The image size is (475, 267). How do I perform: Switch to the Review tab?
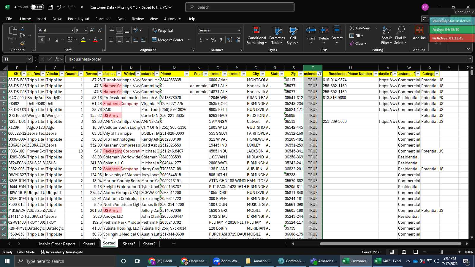coord(138,19)
